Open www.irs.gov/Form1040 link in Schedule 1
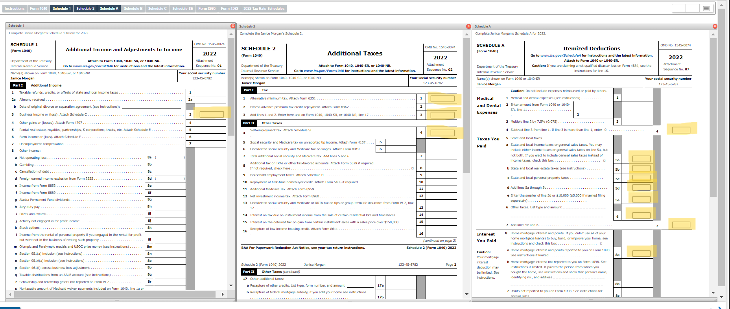The width and height of the screenshot is (730, 309). [93, 66]
